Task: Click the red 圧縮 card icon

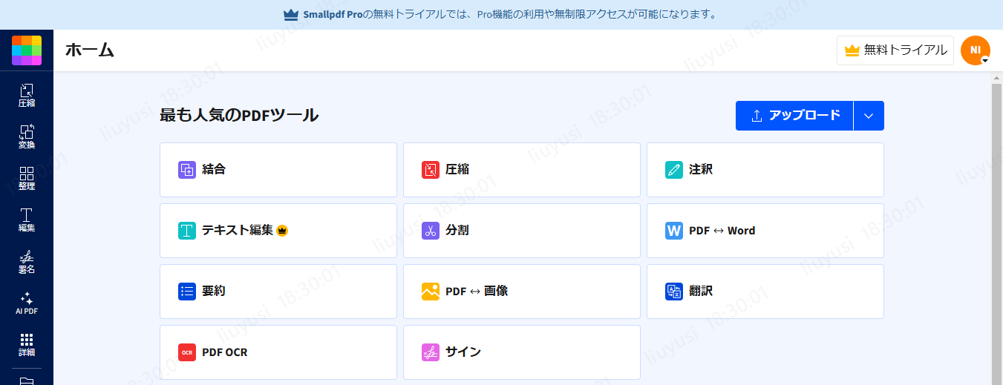Action: click(x=431, y=170)
